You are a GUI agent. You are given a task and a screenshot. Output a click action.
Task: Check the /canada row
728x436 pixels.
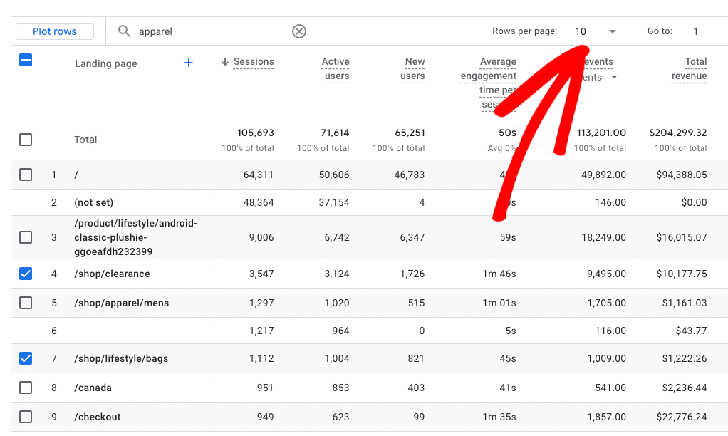26,388
